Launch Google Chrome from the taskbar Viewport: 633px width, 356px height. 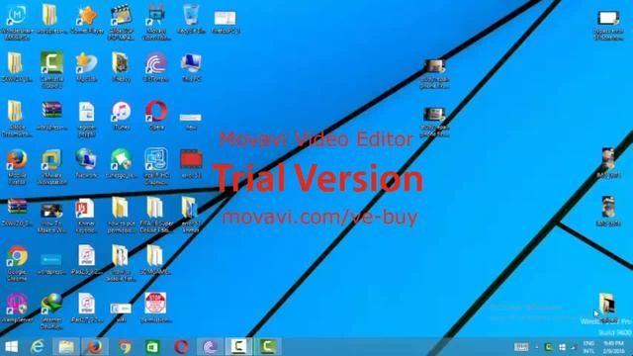pyautogui.click(x=124, y=347)
